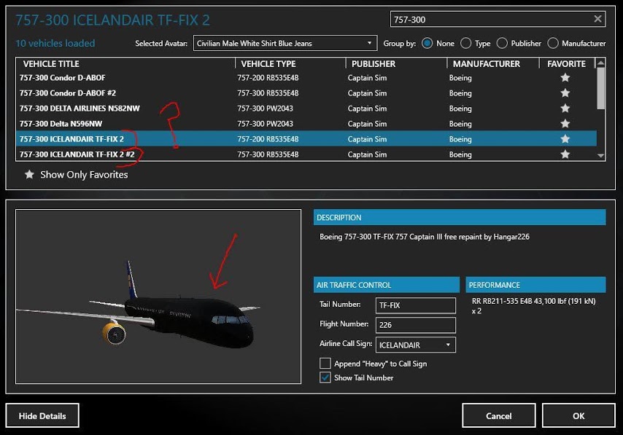Click Show Only Favorites star filter
The image size is (623, 435).
point(29,175)
